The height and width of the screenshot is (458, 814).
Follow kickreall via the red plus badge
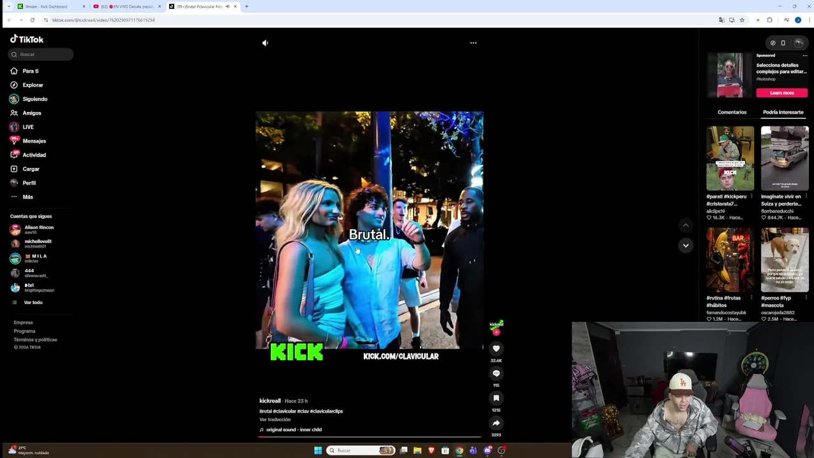[496, 332]
